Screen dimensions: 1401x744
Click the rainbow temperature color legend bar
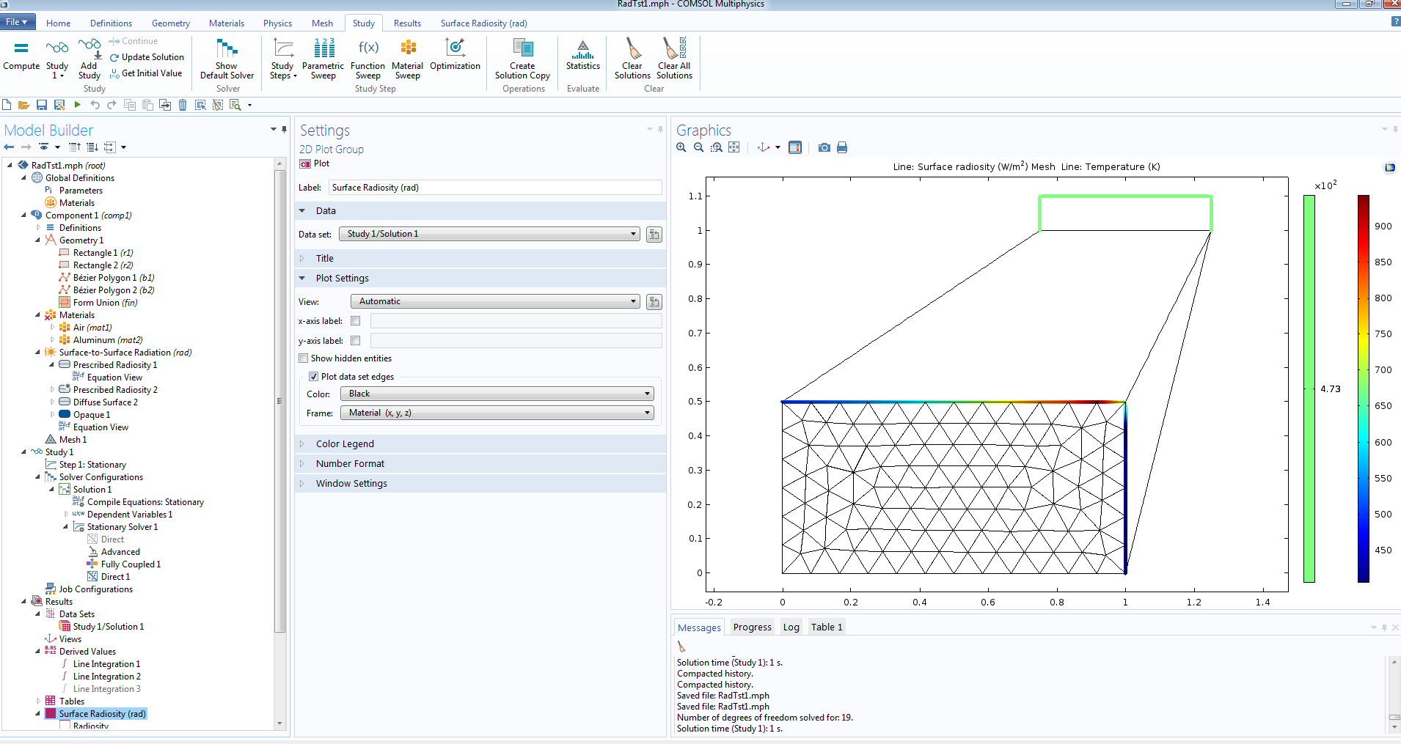pos(1363,388)
